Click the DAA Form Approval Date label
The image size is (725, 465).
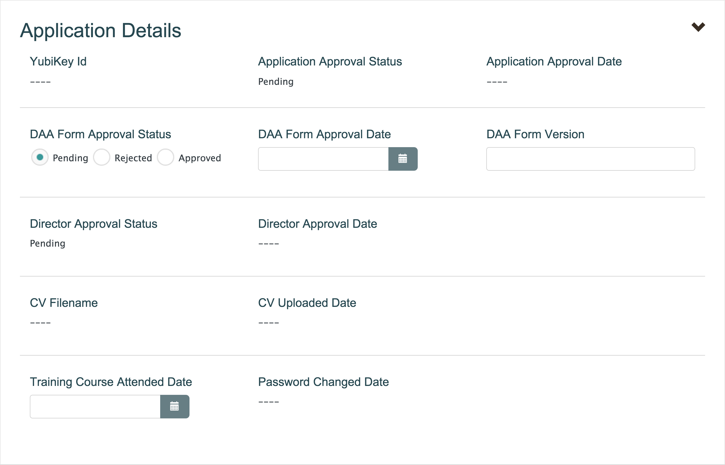[x=324, y=134]
